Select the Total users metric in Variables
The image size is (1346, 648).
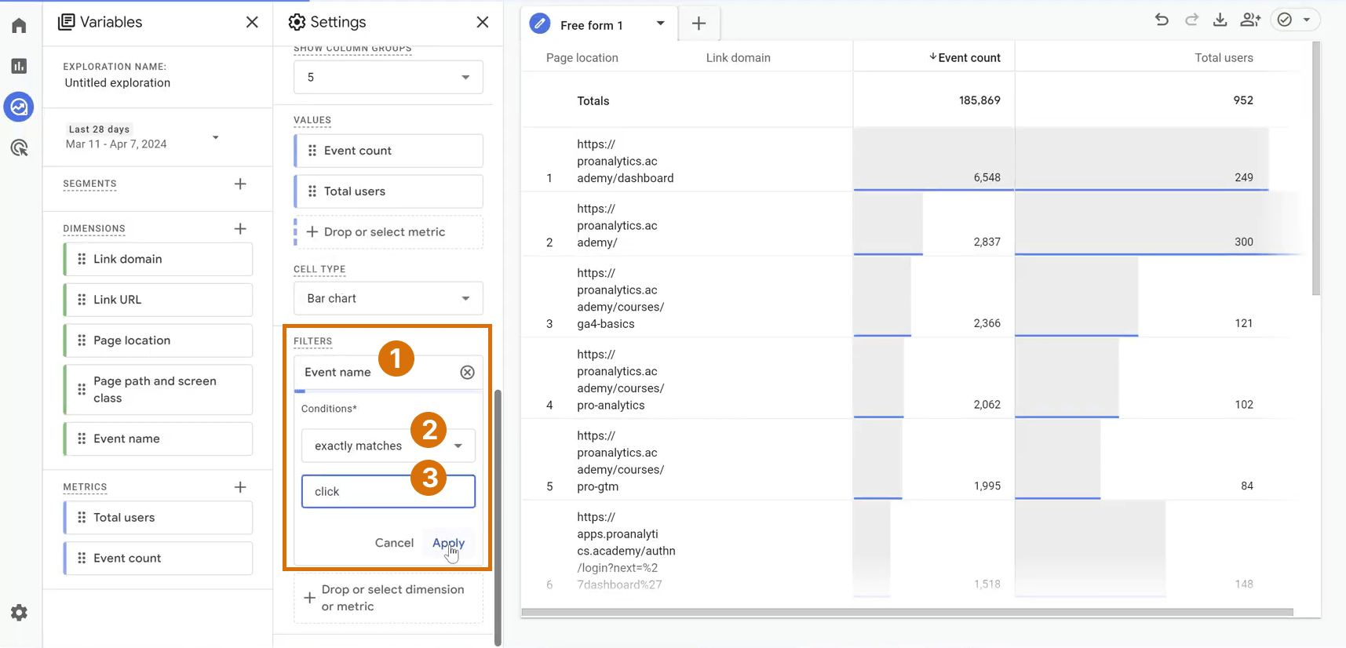(x=159, y=518)
